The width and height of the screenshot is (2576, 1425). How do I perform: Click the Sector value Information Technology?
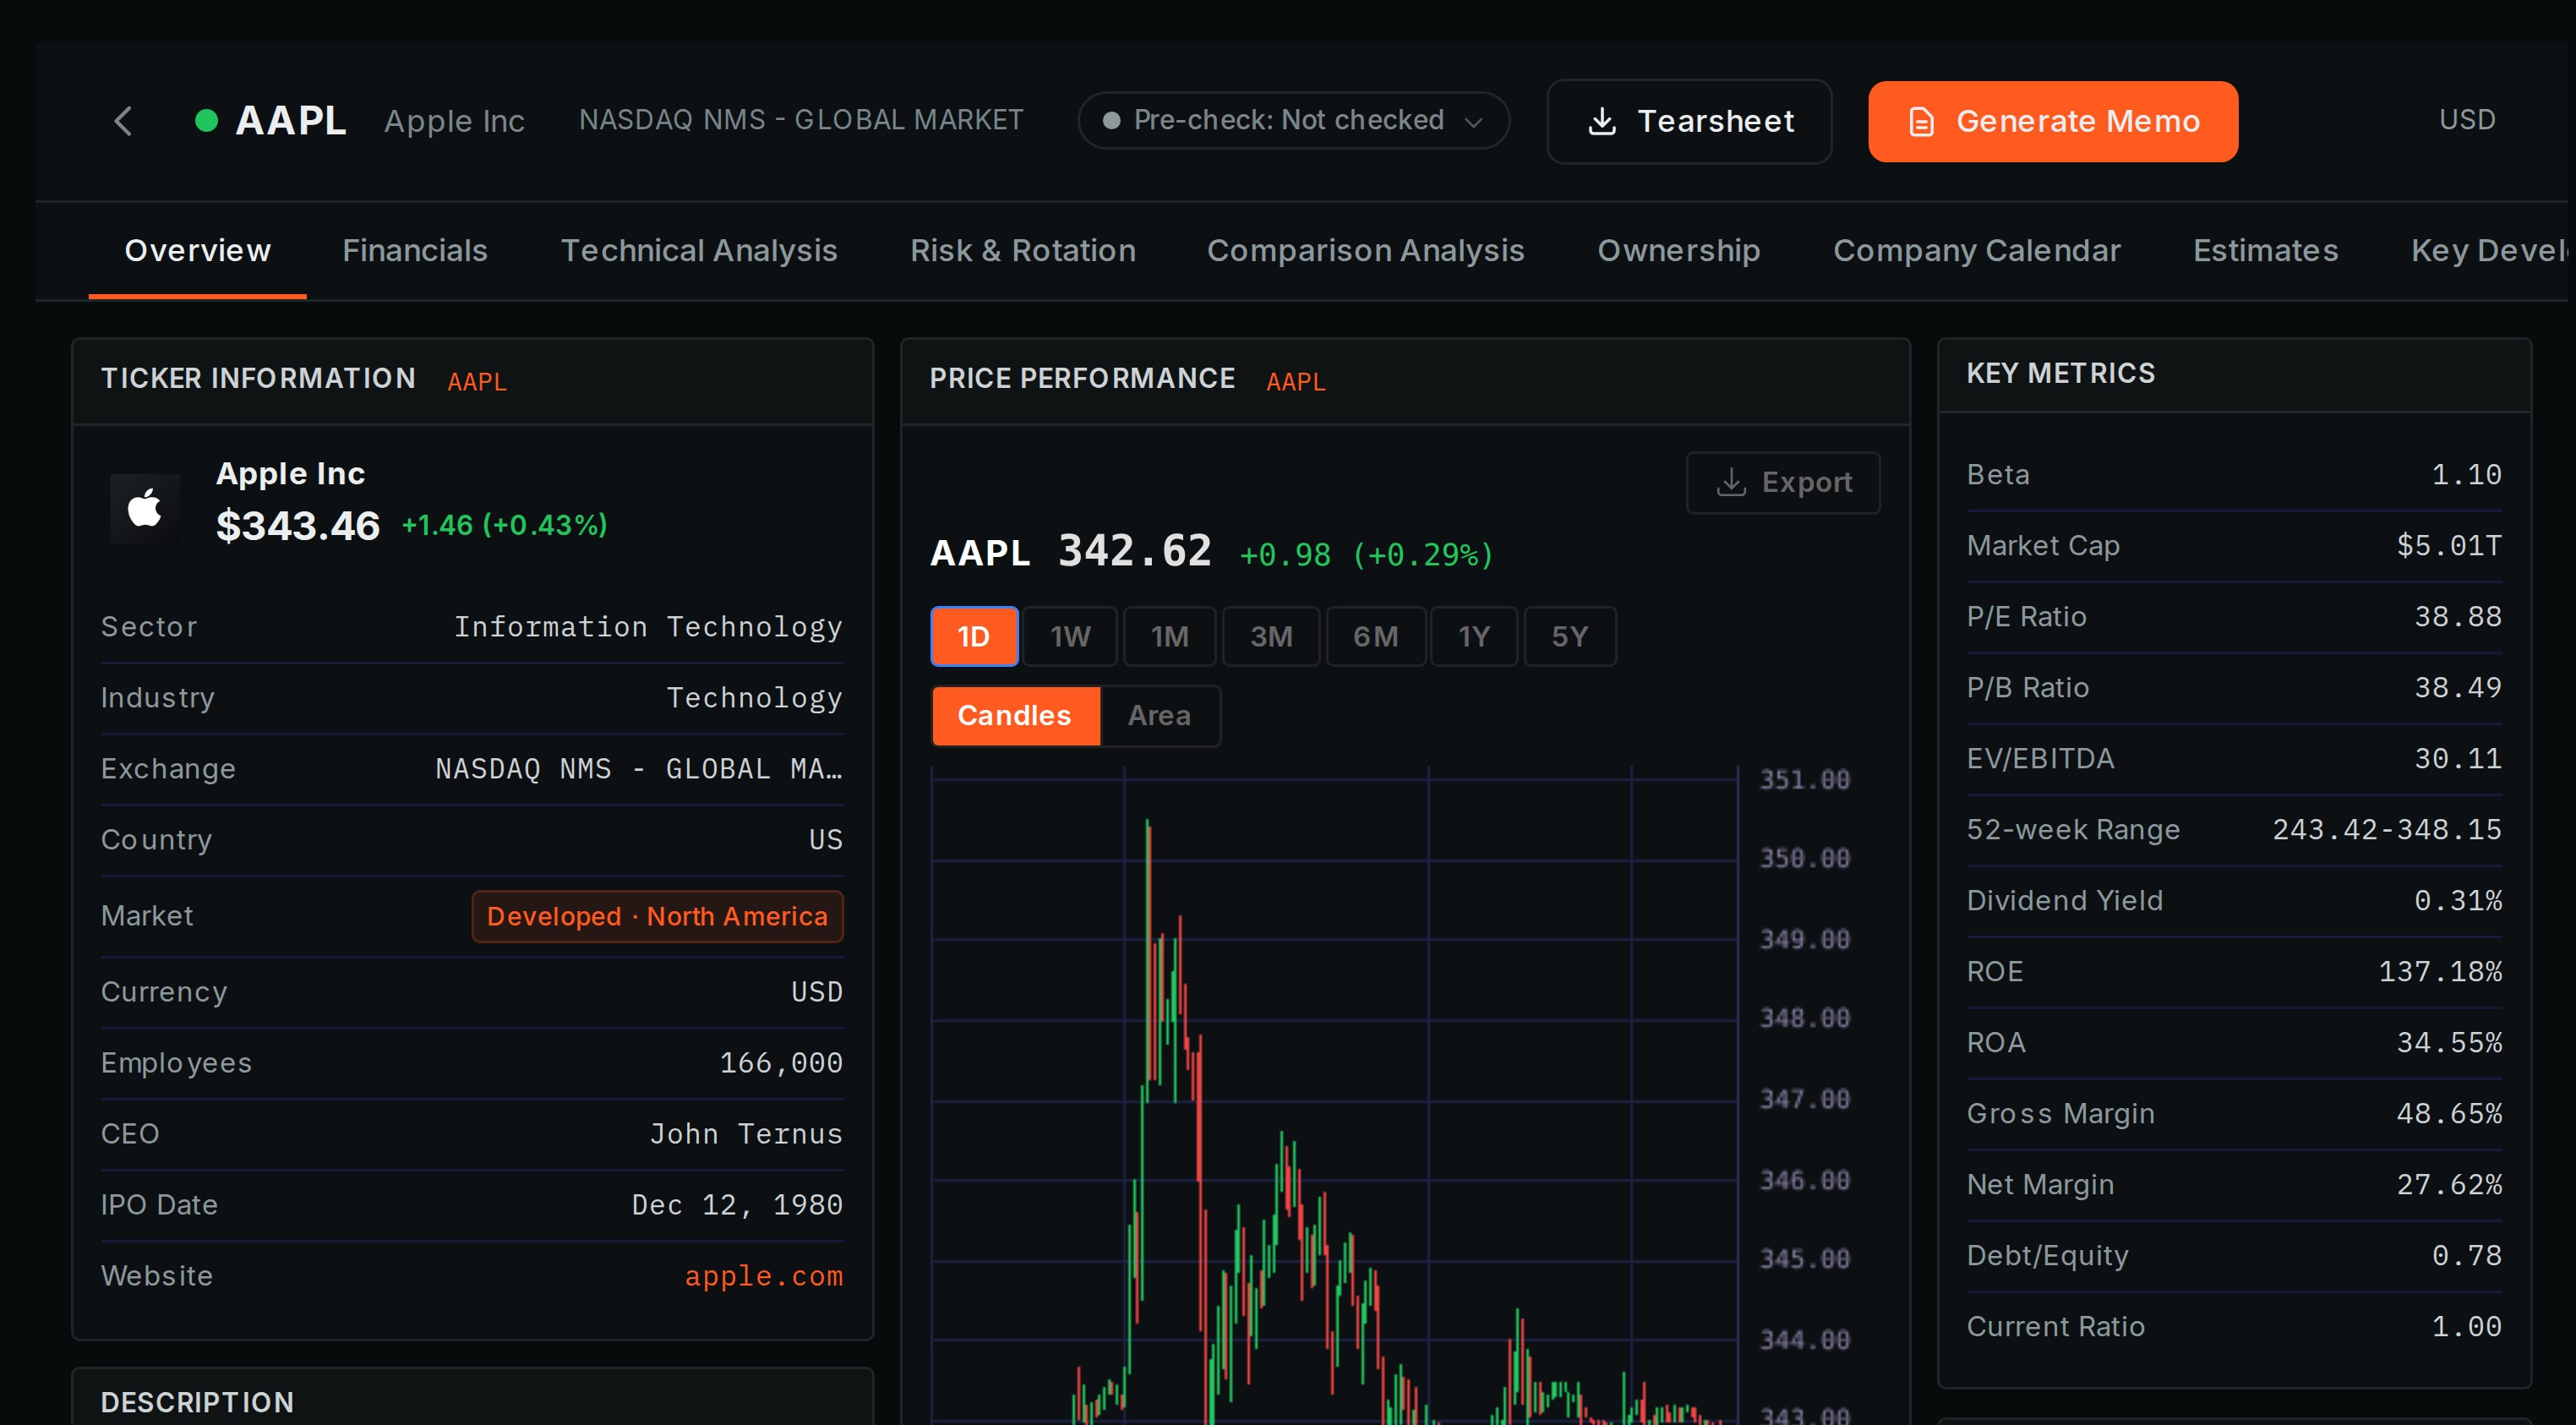pyautogui.click(x=648, y=626)
